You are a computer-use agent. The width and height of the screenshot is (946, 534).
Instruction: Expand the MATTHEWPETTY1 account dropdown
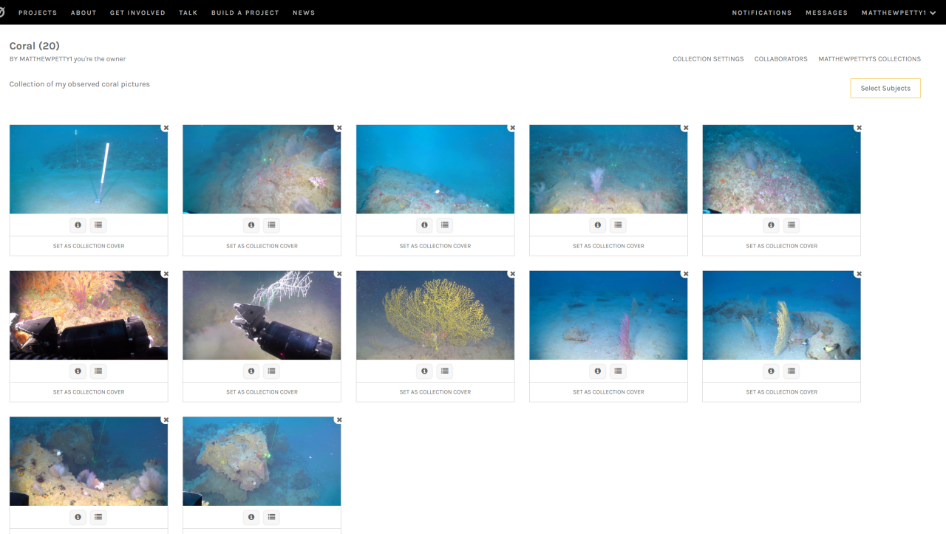tap(899, 13)
